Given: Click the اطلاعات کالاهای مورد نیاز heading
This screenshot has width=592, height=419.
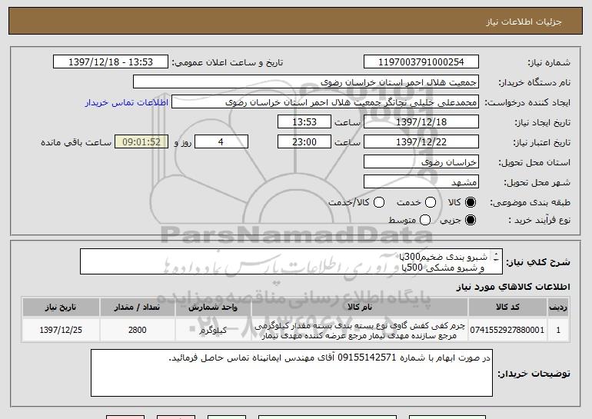Looking at the screenshot, I should pos(513,287).
